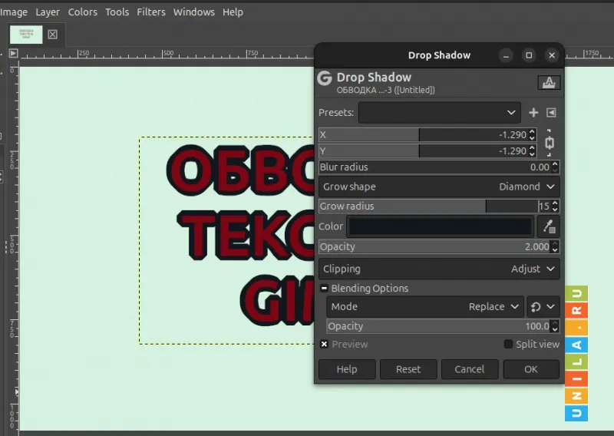This screenshot has width=614, height=436.
Task: Open the presets management menu icon
Action: (551, 113)
